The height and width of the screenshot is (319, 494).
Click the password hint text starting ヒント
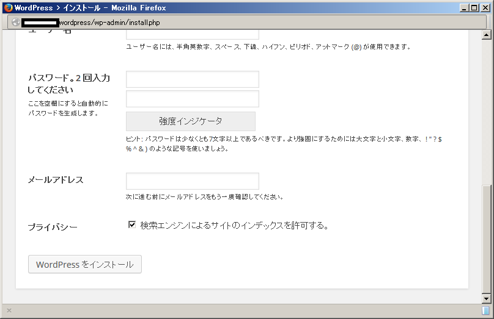tap(284, 143)
